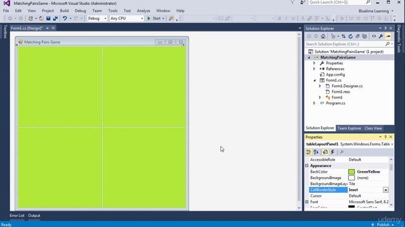Open the Build menu
405x227 pixels.
[x=65, y=11]
